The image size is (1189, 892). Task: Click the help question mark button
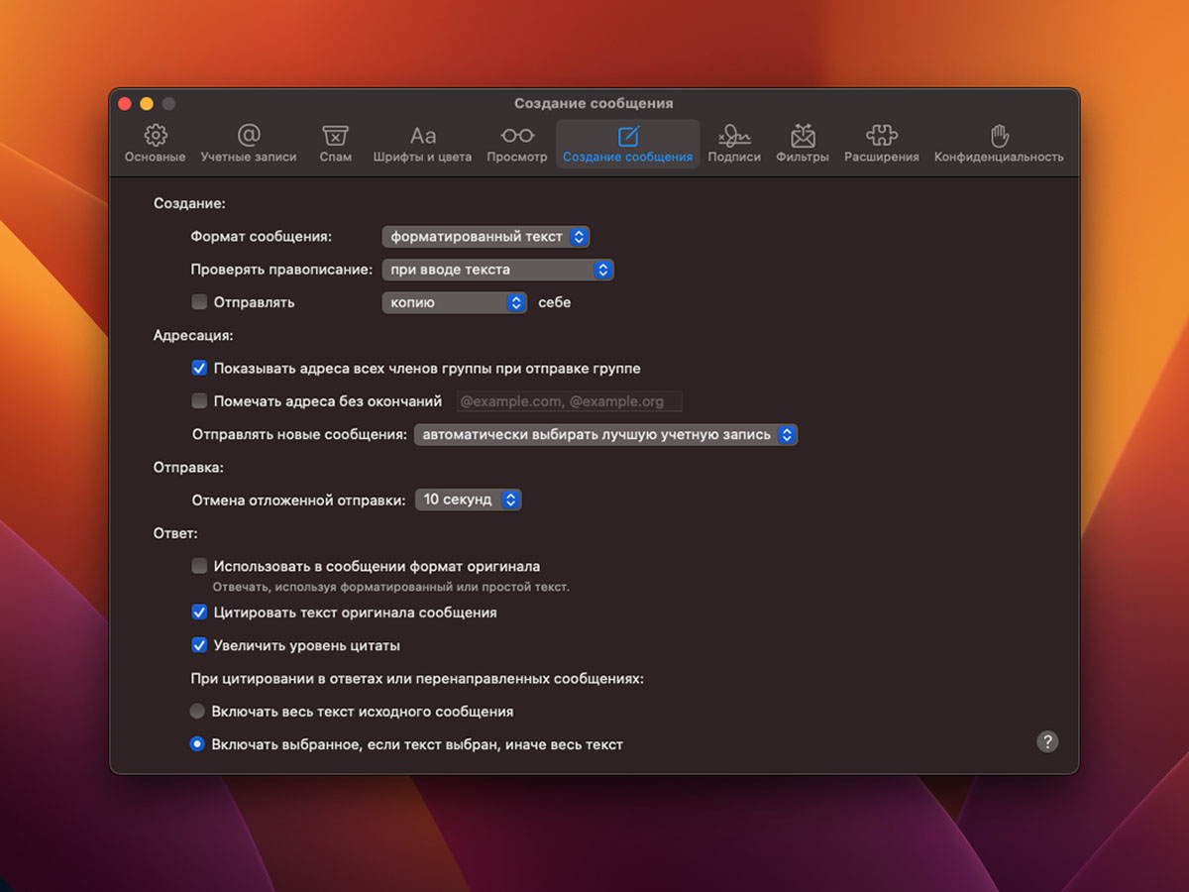(x=1047, y=741)
